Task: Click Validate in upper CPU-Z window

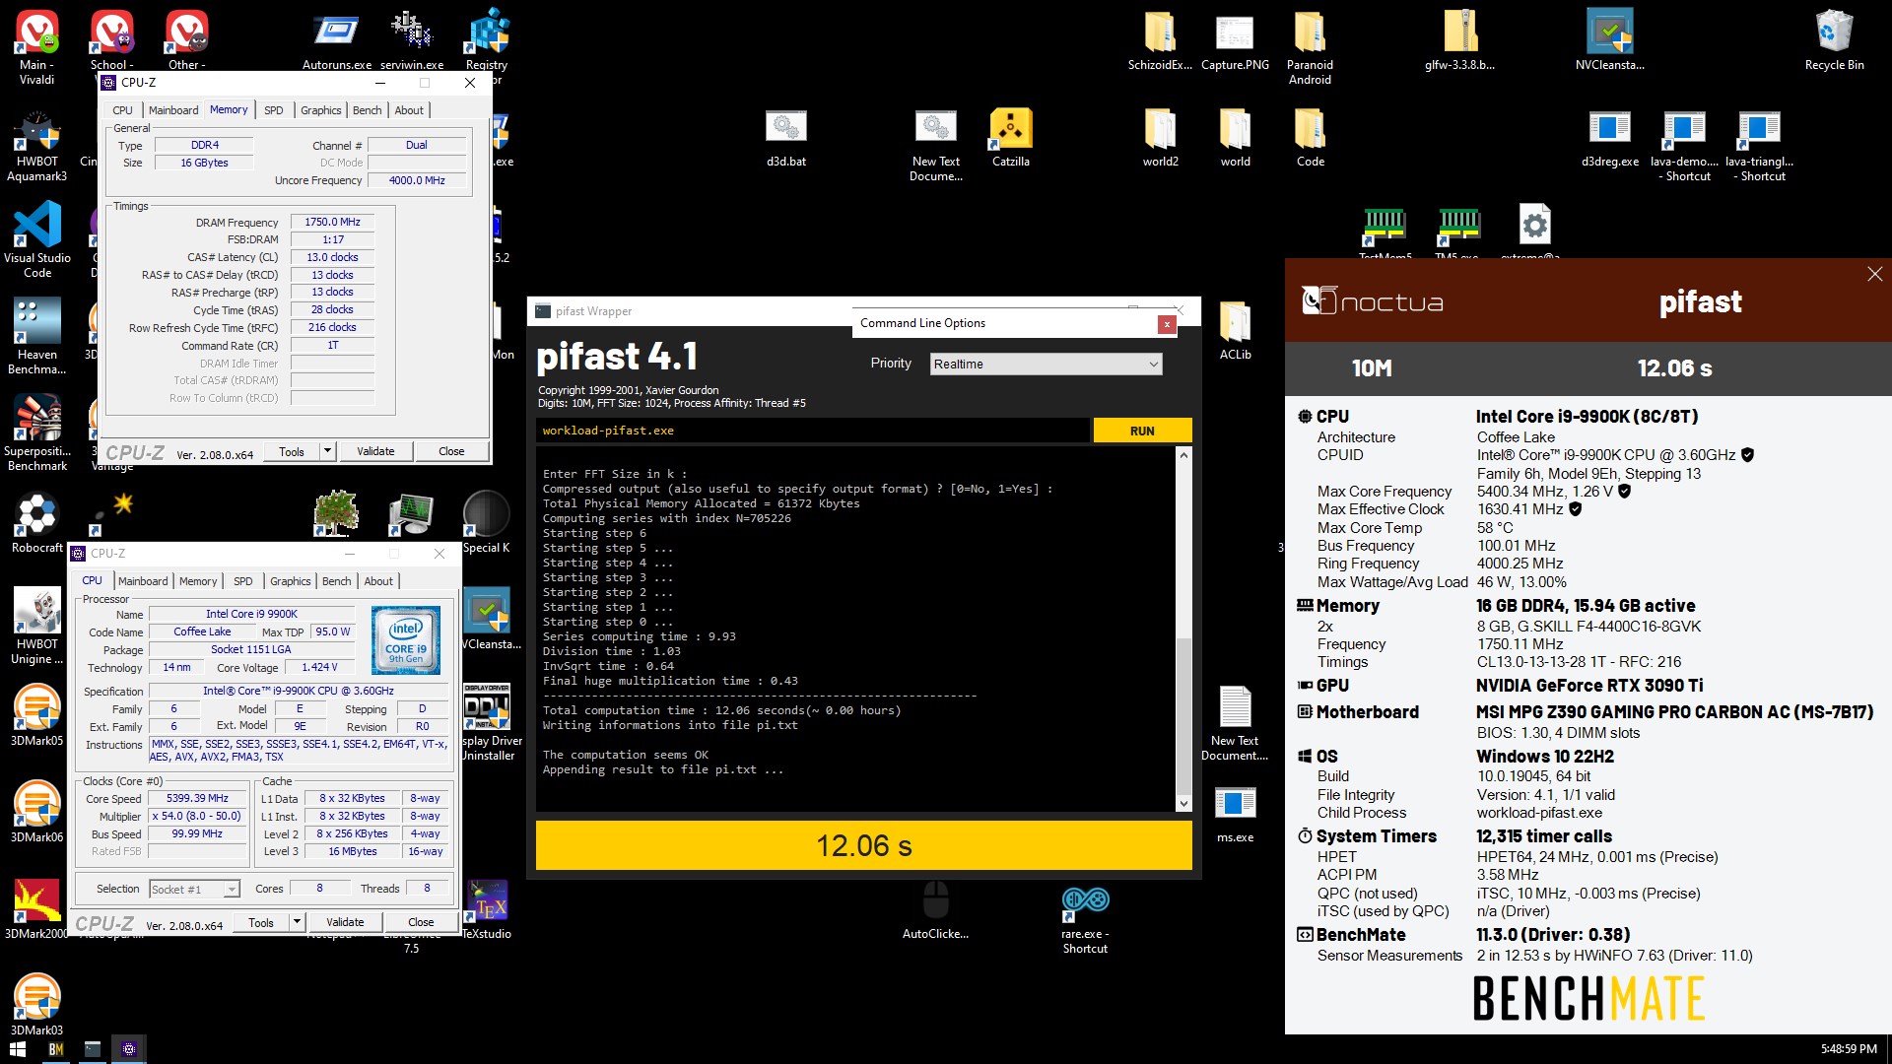Action: (x=375, y=451)
